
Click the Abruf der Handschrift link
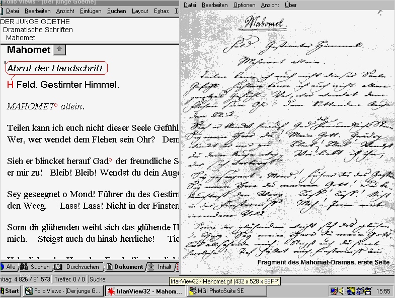[55, 68]
